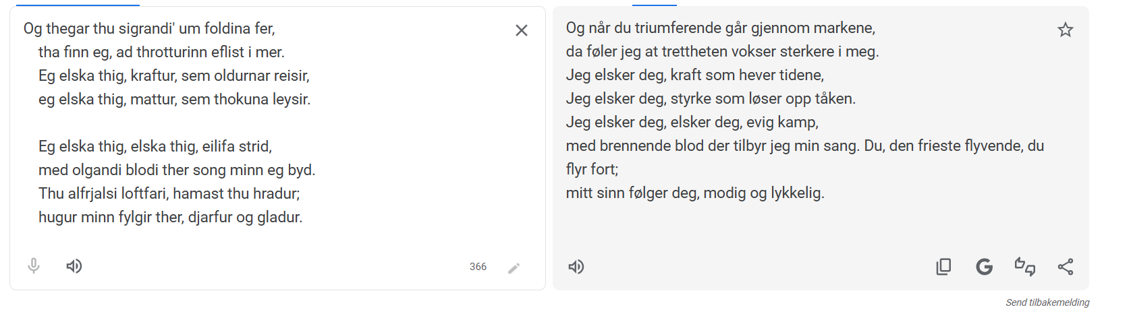Screen dimensions: 1131x326
Task: Click the 366 character counter
Action: pyautogui.click(x=478, y=267)
